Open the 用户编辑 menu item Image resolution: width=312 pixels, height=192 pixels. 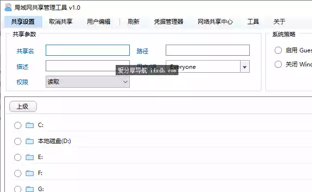click(99, 21)
